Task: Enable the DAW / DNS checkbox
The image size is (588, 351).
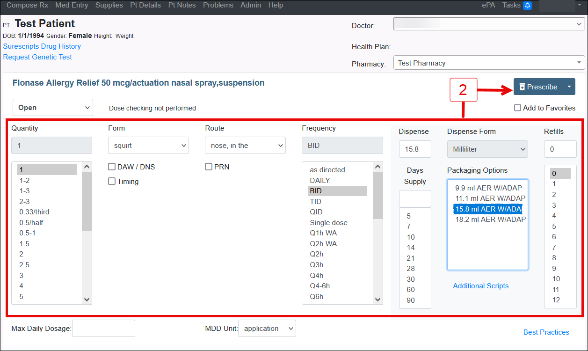Action: pyautogui.click(x=112, y=167)
